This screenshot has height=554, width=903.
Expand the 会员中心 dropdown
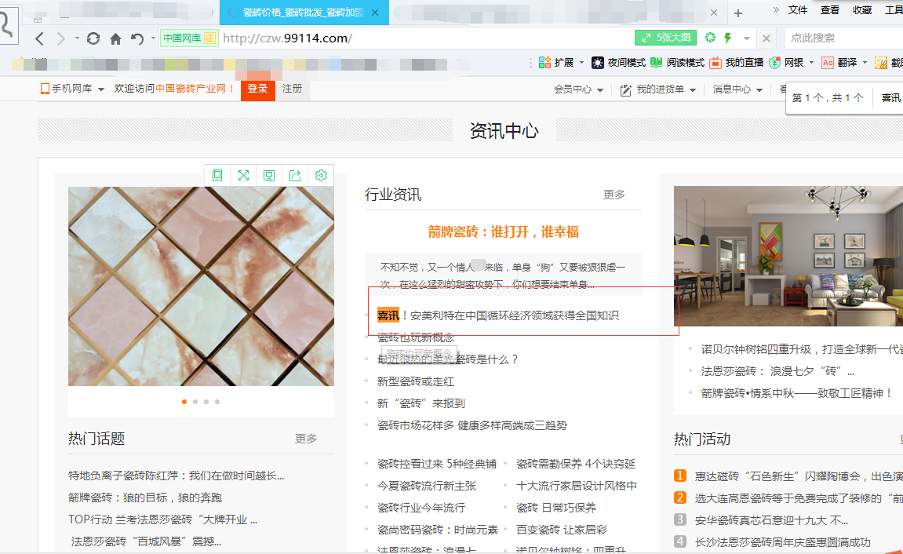pyautogui.click(x=600, y=89)
